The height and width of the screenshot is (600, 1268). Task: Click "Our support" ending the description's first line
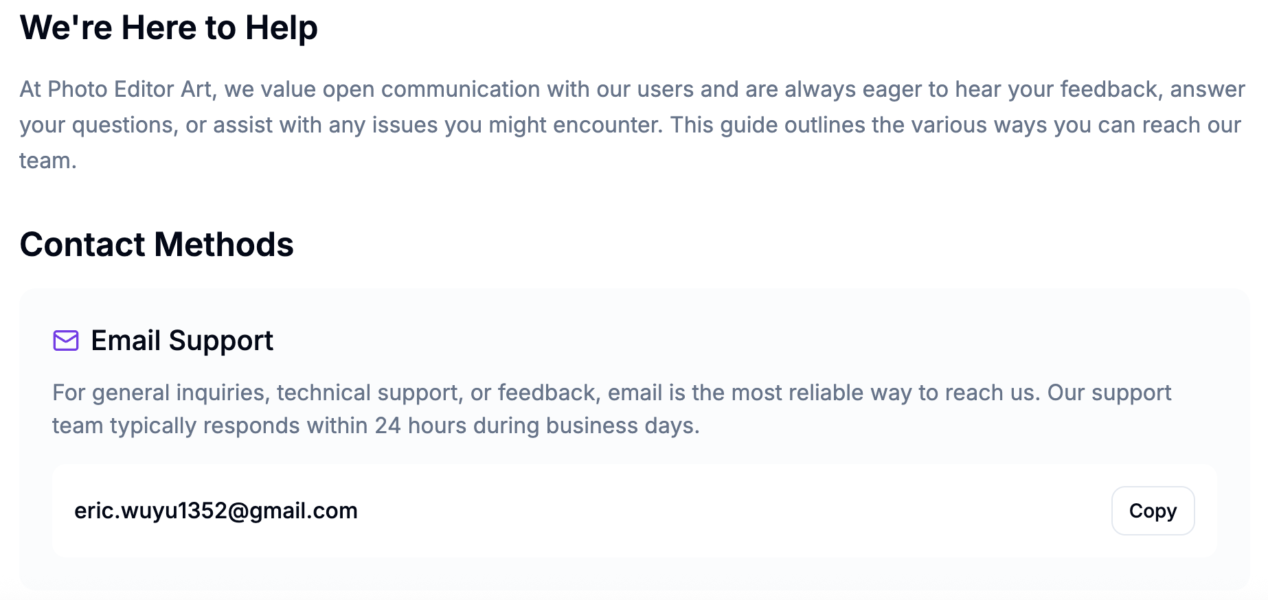tap(1109, 393)
